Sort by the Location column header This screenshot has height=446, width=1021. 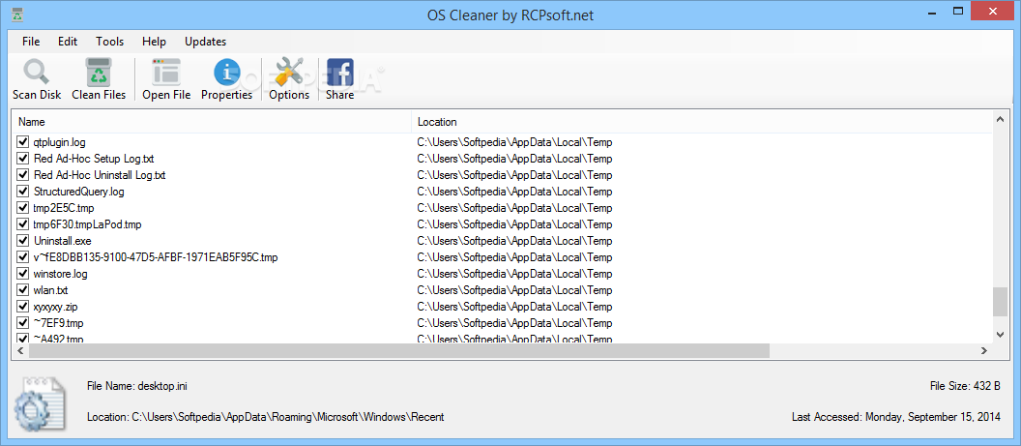point(701,122)
